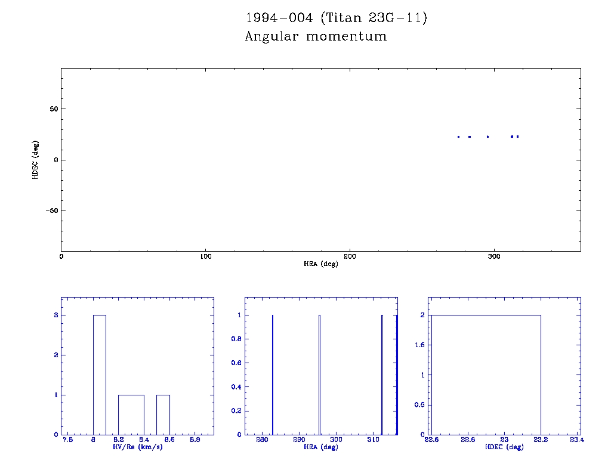611x458 pixels.
Task: Click the HRA (deg) label under middle histogram
Action: pos(320,447)
